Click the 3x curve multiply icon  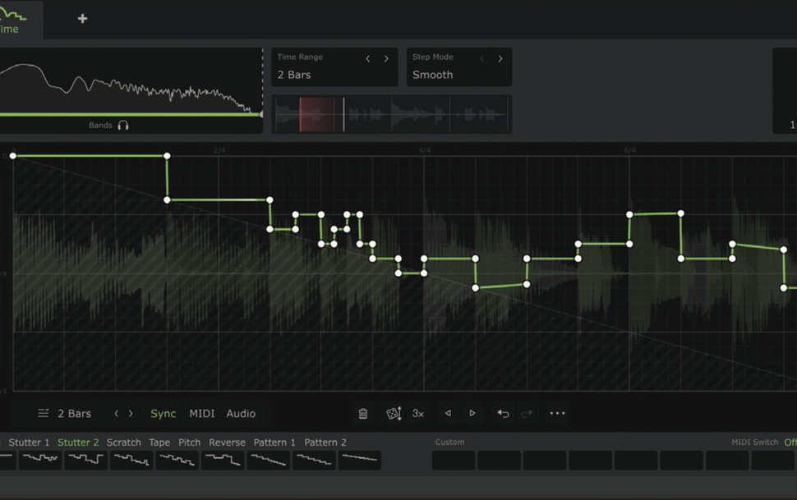tap(418, 413)
